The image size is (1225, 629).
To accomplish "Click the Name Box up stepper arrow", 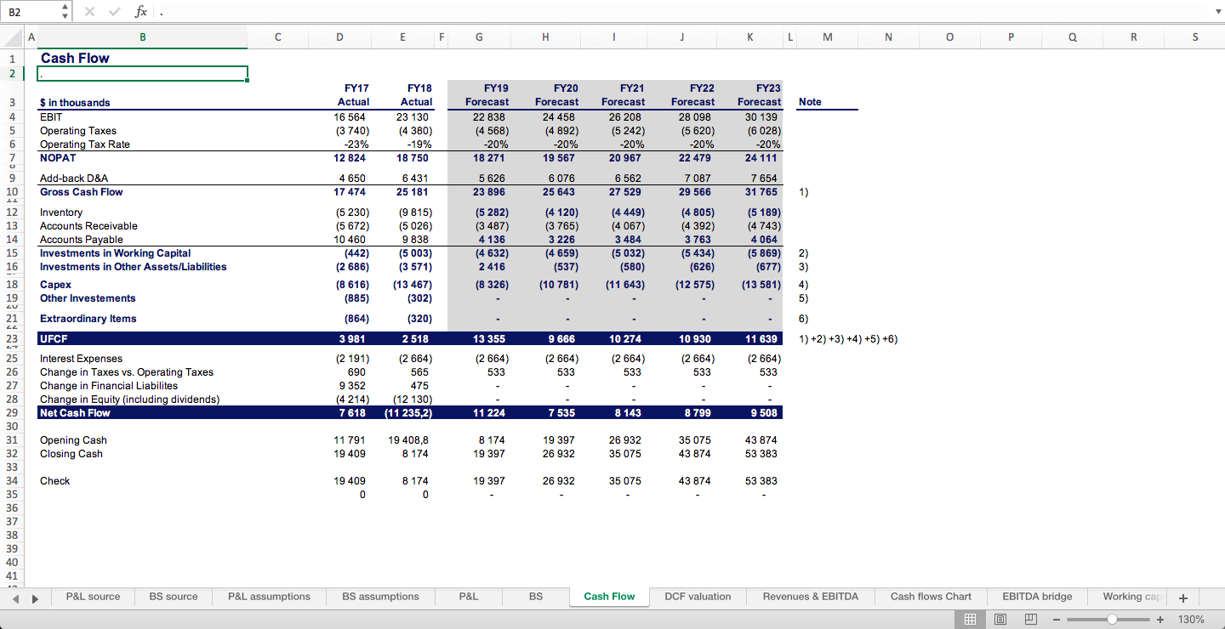I will [64, 7].
